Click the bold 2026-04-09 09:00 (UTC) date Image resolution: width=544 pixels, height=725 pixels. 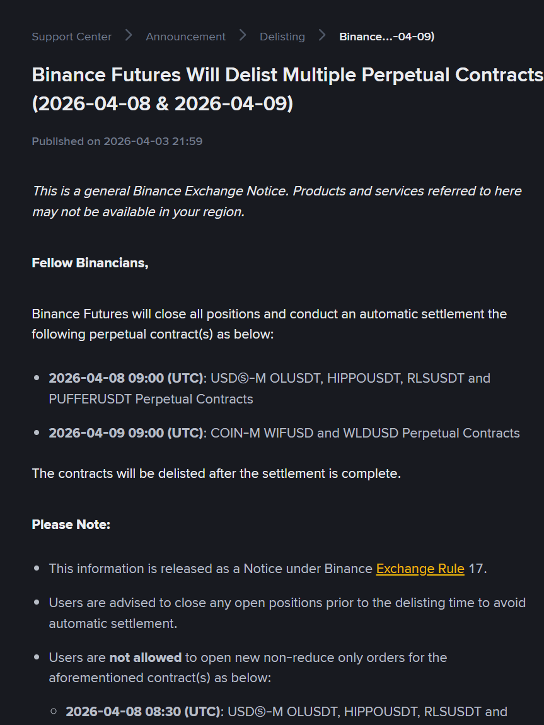[x=126, y=433]
